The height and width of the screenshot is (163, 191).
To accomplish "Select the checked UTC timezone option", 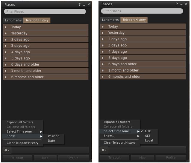I will click(148, 131).
